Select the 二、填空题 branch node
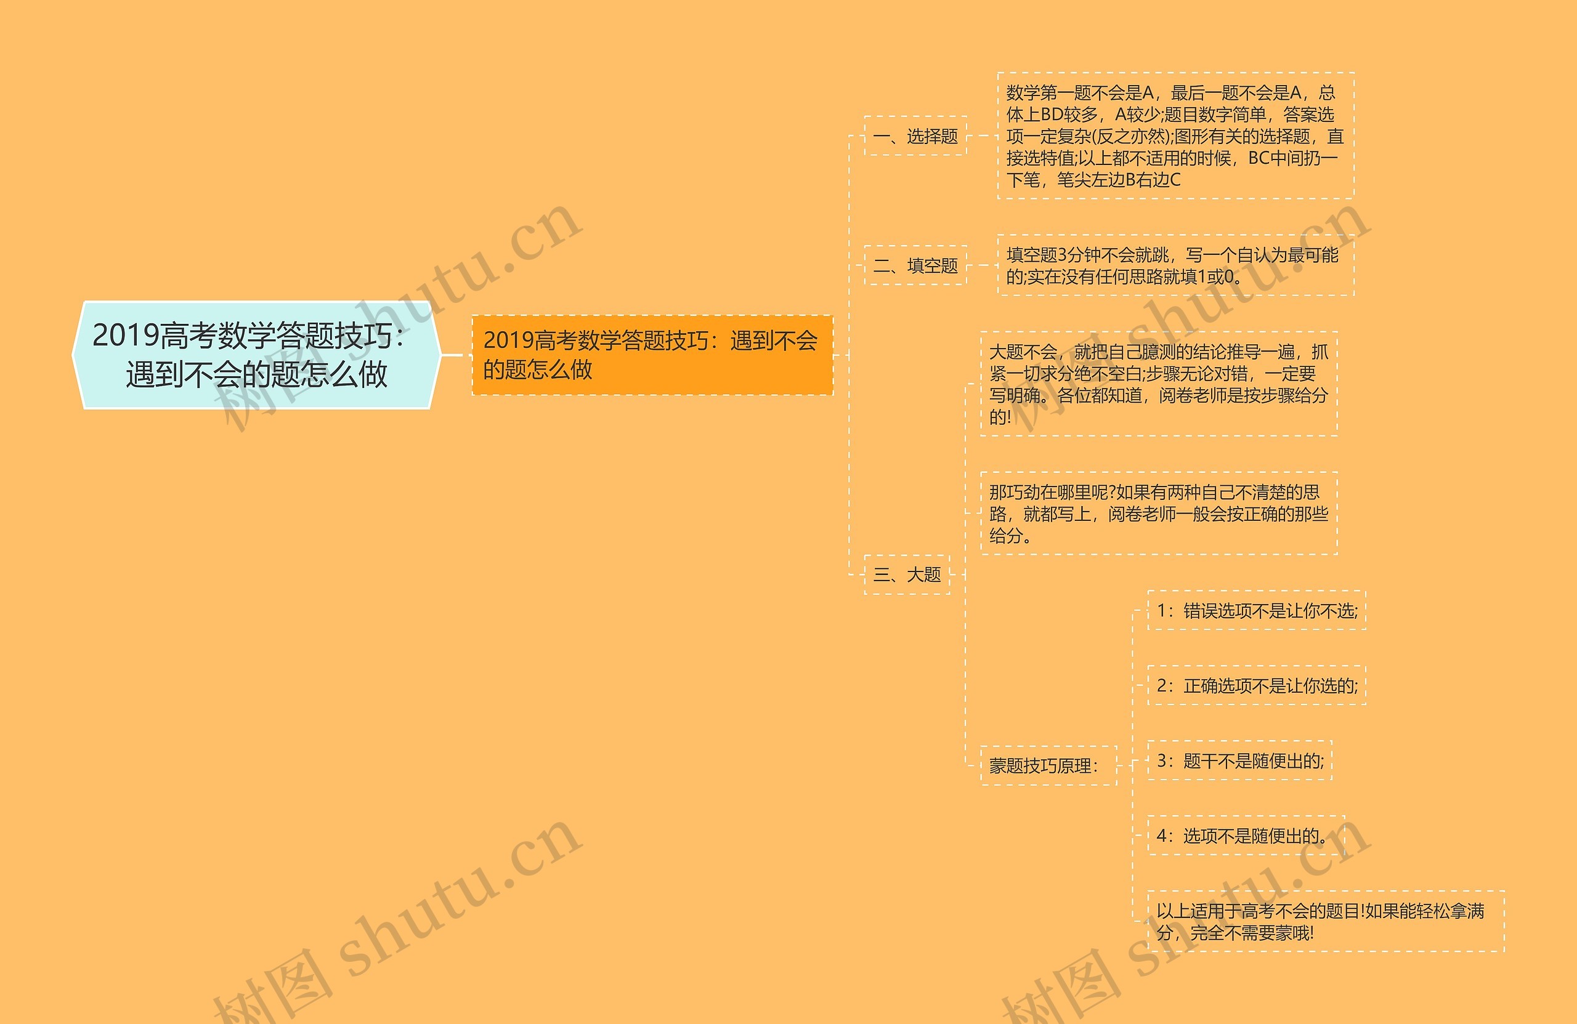 point(915,265)
